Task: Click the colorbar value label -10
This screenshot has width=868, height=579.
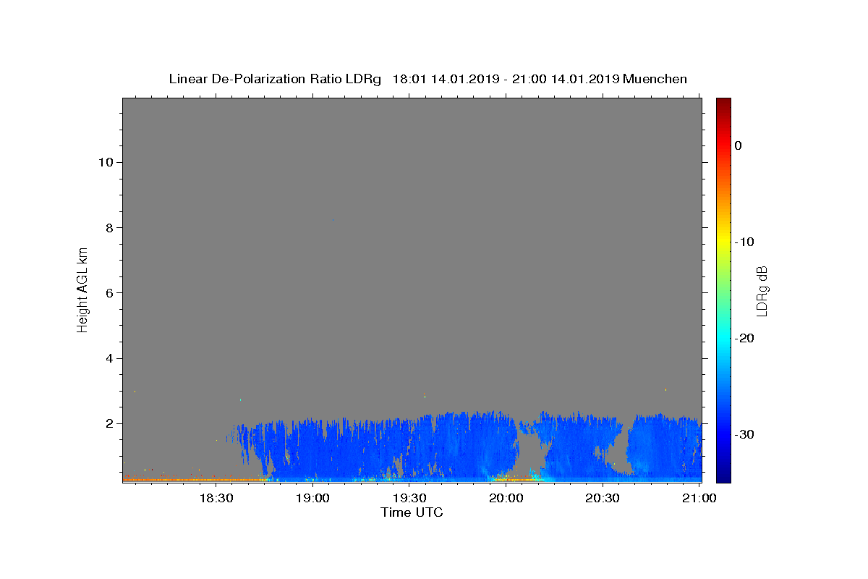Action: click(x=744, y=242)
